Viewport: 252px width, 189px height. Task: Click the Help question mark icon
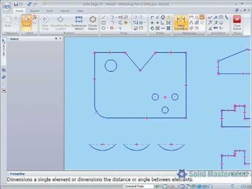pos(237,10)
